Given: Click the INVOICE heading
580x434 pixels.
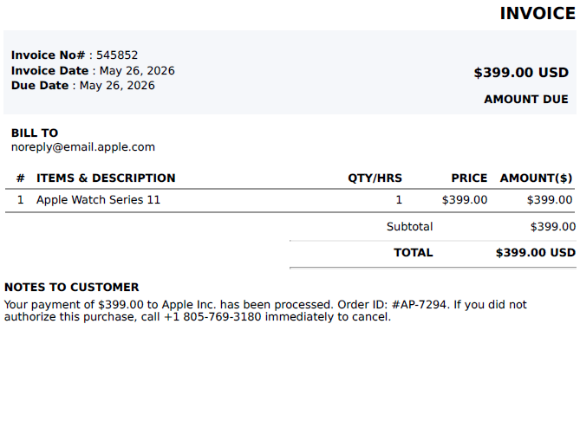Looking at the screenshot, I should point(538,14).
